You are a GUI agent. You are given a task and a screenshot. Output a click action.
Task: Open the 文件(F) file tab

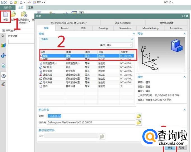tap(8, 8)
